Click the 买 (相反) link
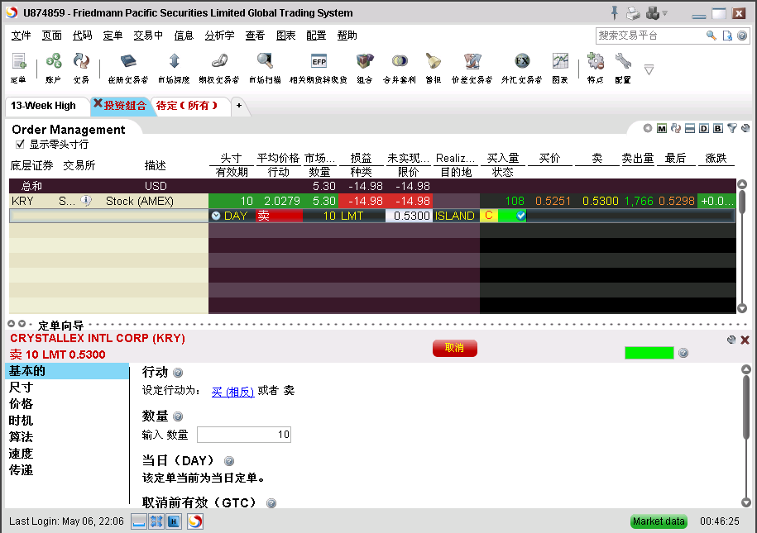The image size is (757, 533). [232, 392]
